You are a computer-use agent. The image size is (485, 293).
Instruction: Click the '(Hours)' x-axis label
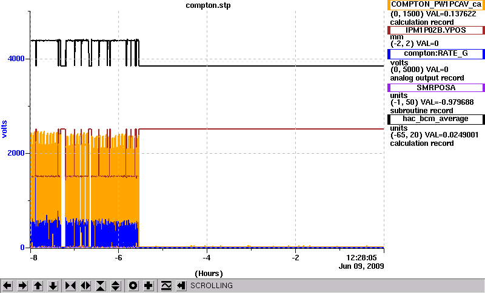pyautogui.click(x=209, y=273)
